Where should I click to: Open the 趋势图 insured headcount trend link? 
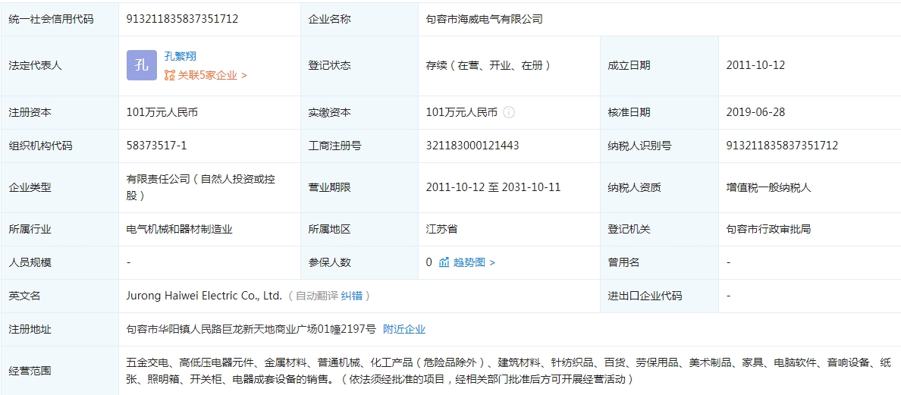[x=473, y=262]
